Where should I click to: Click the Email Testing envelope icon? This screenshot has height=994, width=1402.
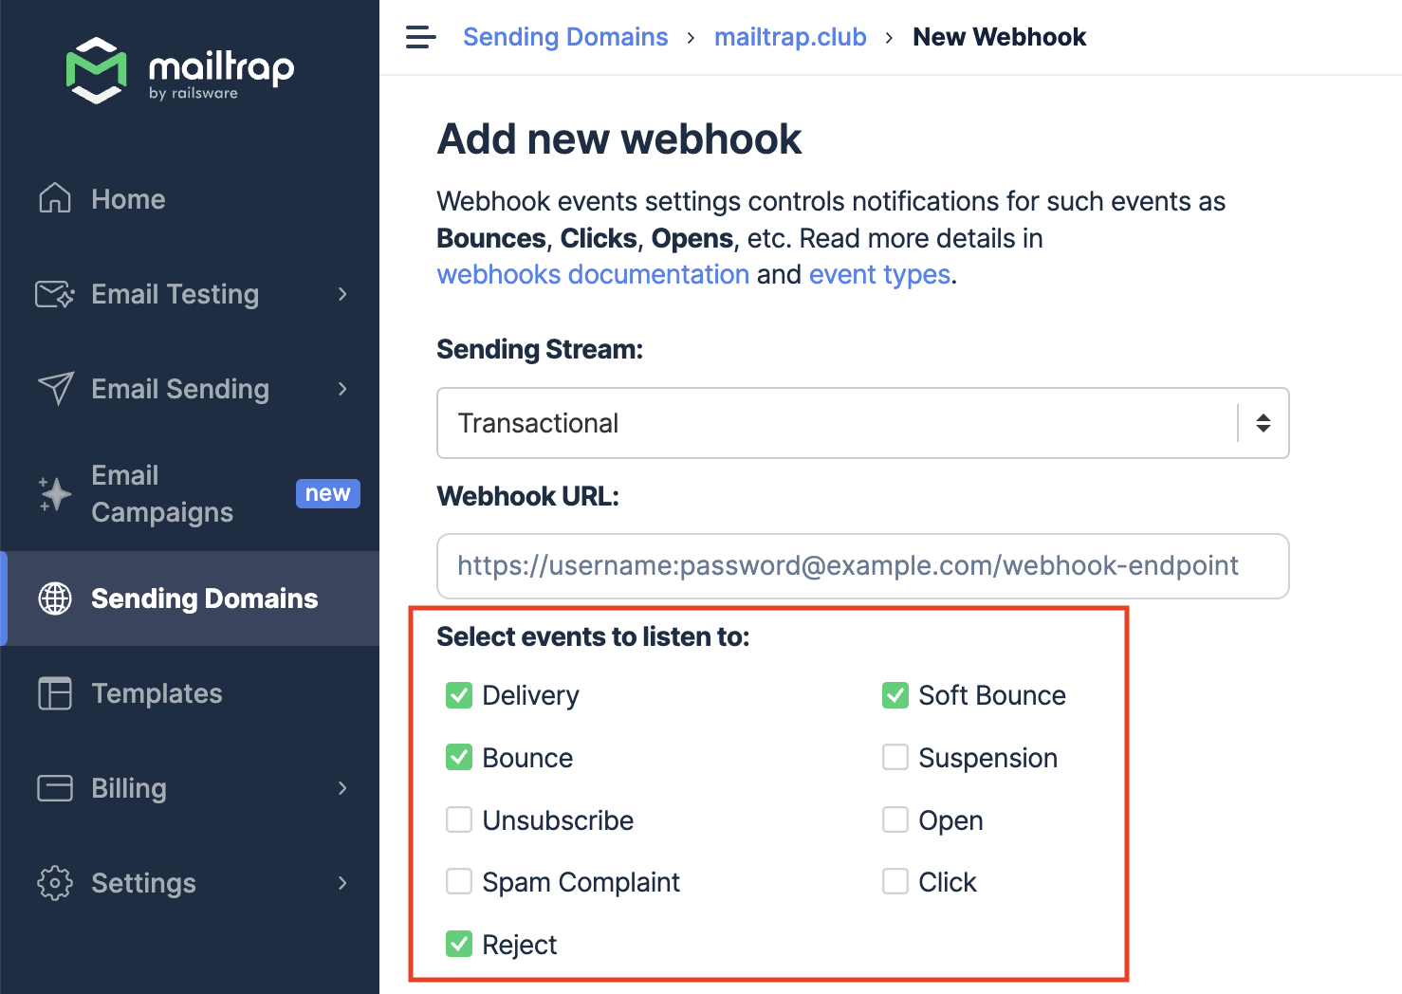pos(55,294)
